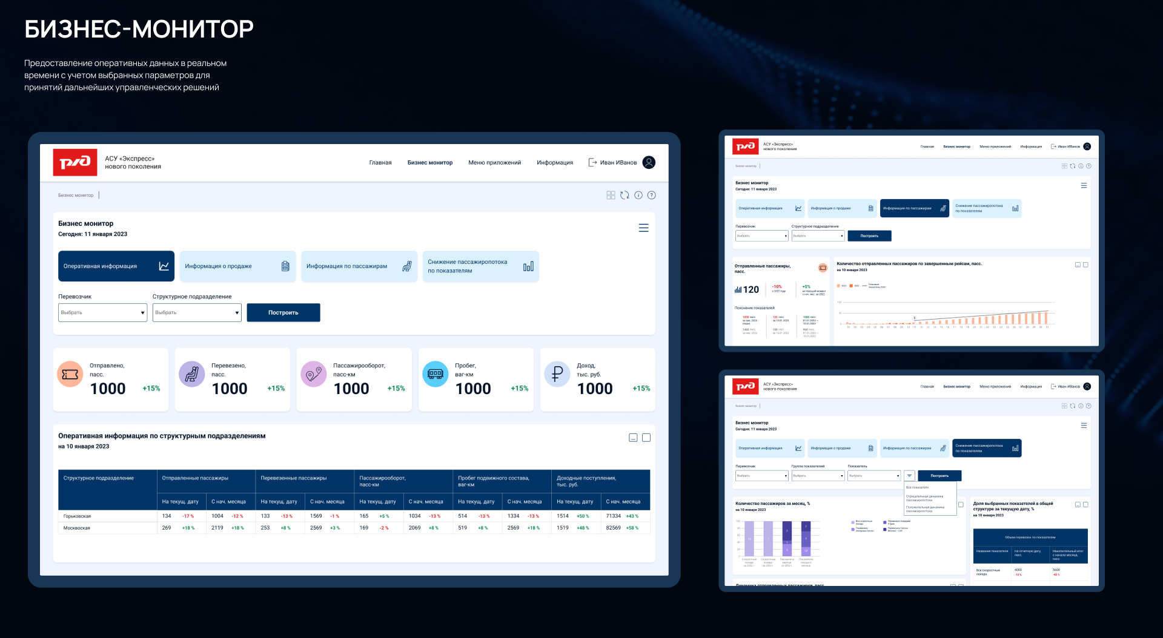Open the Перевозчик dropdown in the large dashboard
1163x638 pixels.
[x=103, y=312]
